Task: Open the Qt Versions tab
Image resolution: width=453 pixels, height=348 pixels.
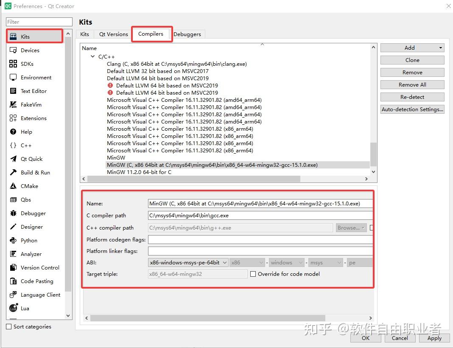Action: 113,34
